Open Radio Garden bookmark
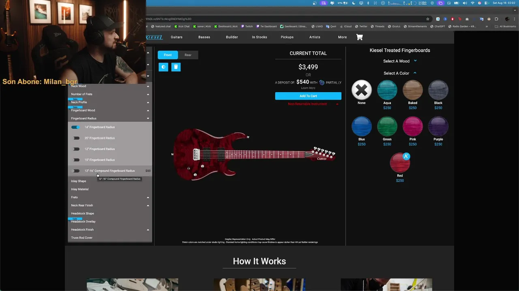The height and width of the screenshot is (291, 519). 461,26
